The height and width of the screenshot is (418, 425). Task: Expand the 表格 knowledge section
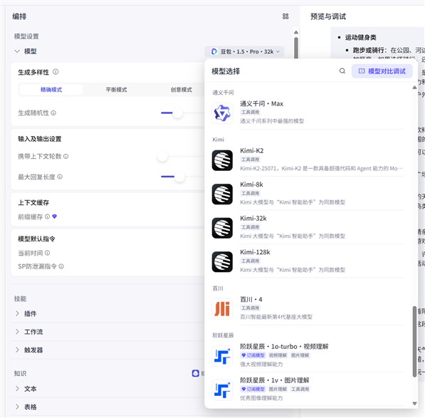click(17, 407)
